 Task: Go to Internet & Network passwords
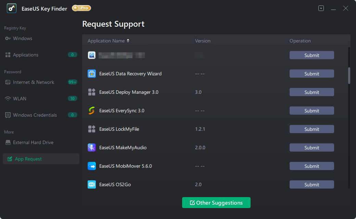(x=34, y=82)
